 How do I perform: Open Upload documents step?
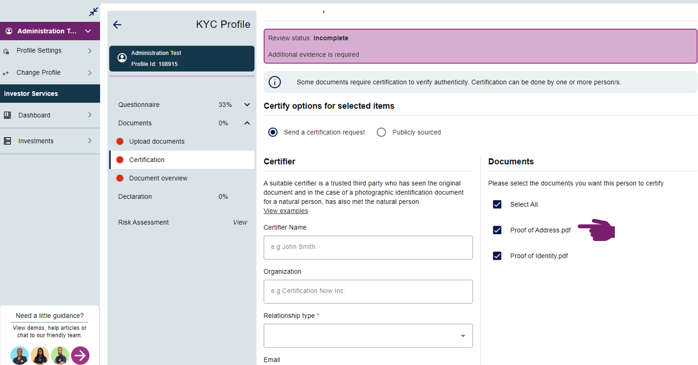click(157, 141)
